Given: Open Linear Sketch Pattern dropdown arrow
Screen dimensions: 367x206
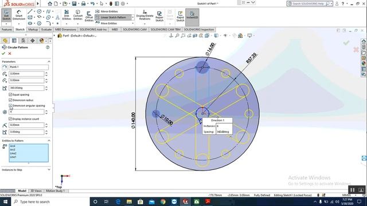Looking at the screenshot, I should 132,17.
